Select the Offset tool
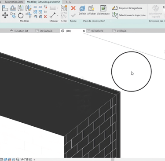Image resolution: width=165 pixels, height=161 pixels. point(13,8)
